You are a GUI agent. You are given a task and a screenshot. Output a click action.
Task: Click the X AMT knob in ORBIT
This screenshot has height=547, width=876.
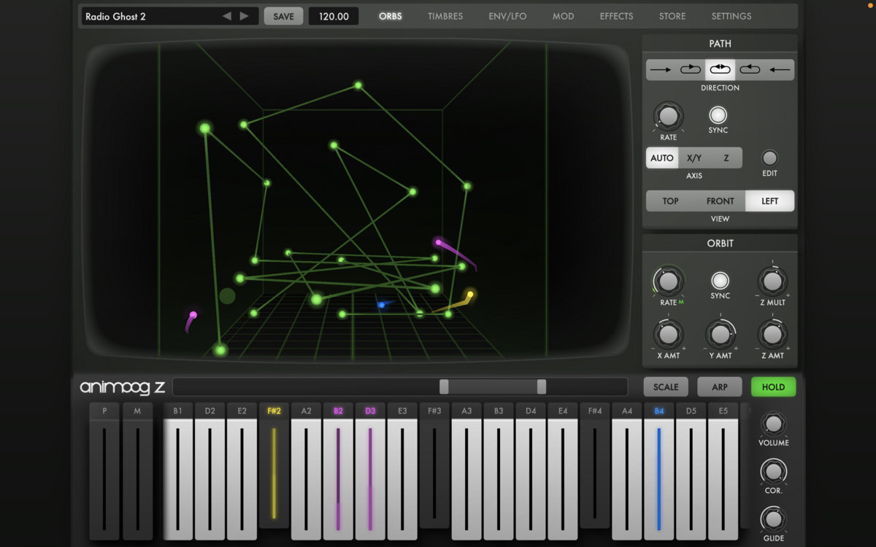coord(667,335)
